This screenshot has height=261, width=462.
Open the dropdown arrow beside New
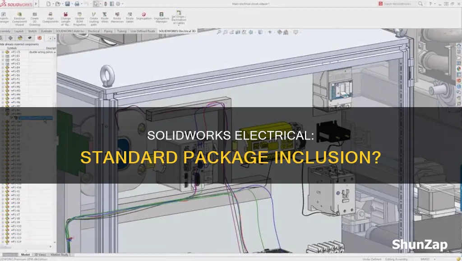point(53,4)
